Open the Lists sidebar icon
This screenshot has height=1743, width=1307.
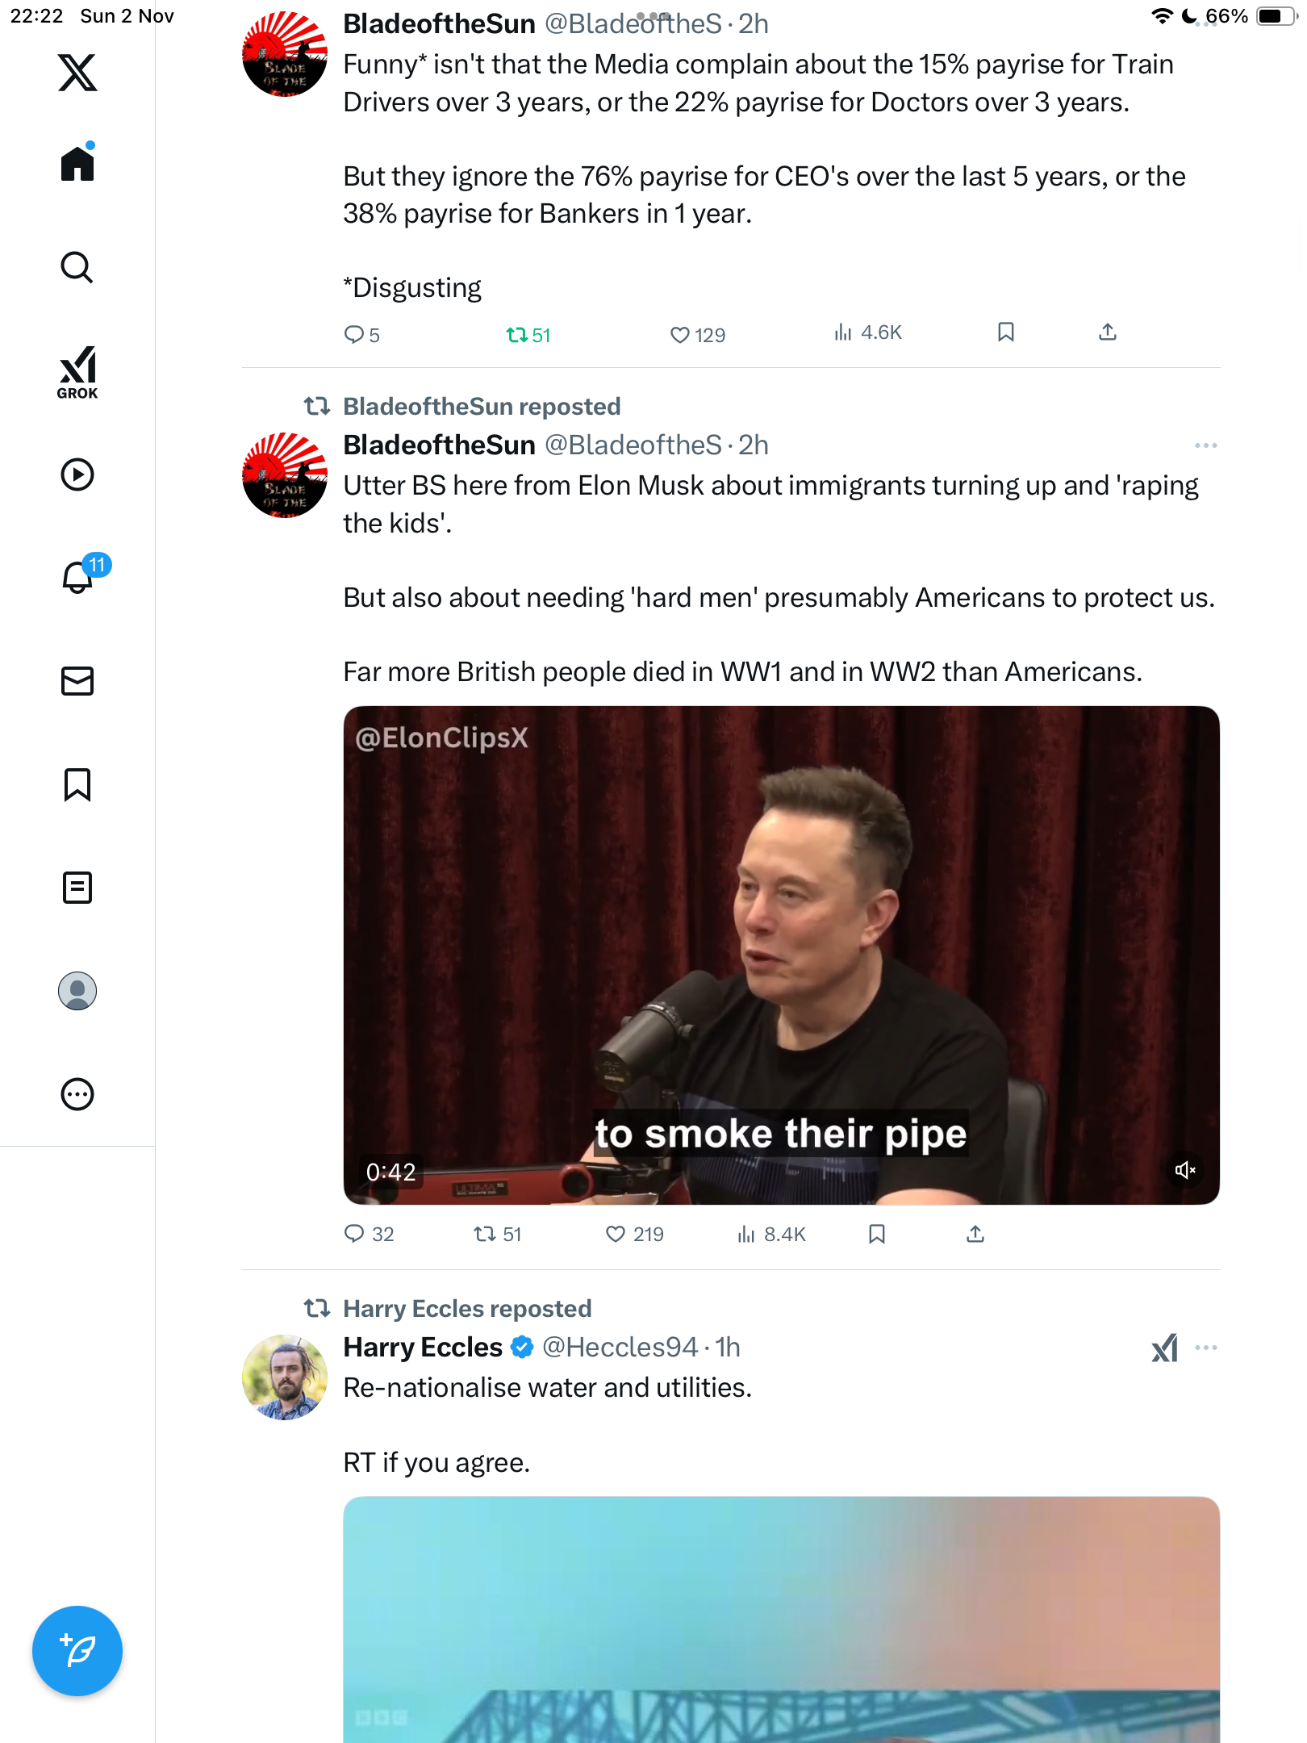point(77,888)
